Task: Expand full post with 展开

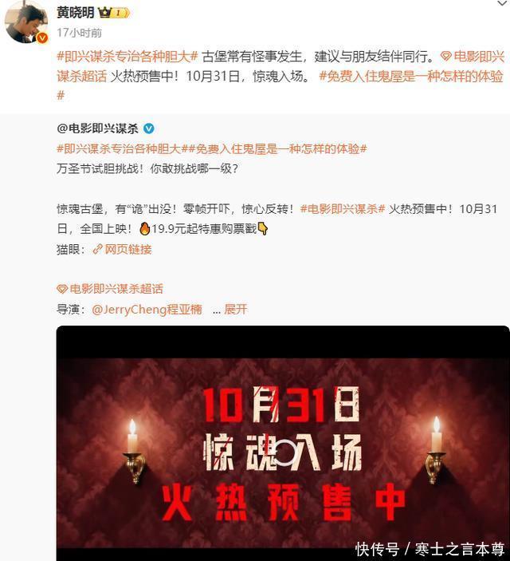Action: coord(235,309)
